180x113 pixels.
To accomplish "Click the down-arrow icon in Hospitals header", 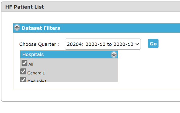I will (114, 55).
